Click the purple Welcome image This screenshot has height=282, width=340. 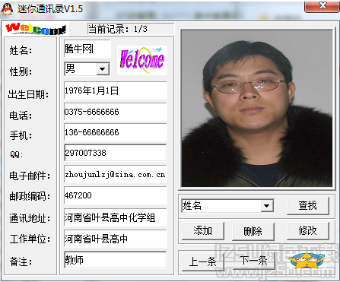(x=142, y=60)
